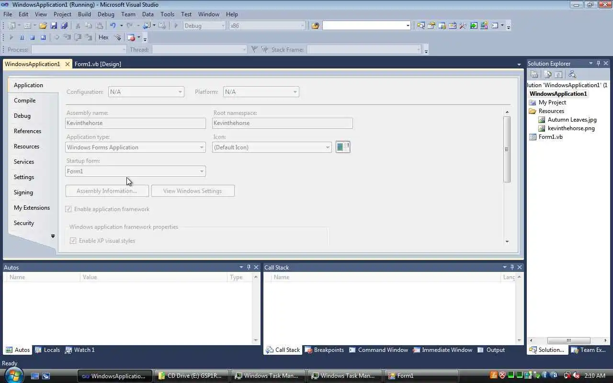The image size is (613, 383).
Task: Open the Startup form dropdown
Action: point(136,171)
